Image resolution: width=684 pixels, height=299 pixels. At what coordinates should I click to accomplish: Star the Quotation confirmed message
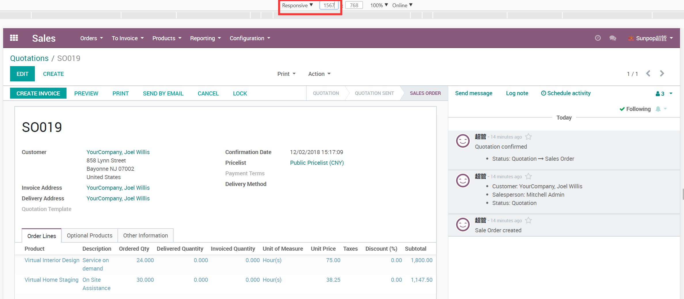click(x=528, y=137)
